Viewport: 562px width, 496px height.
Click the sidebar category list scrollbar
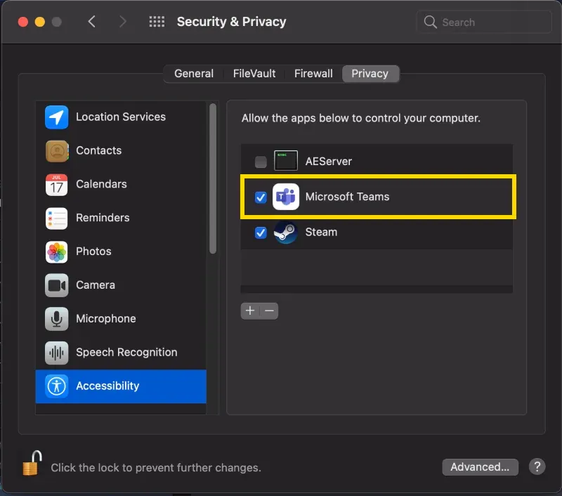pos(213,178)
